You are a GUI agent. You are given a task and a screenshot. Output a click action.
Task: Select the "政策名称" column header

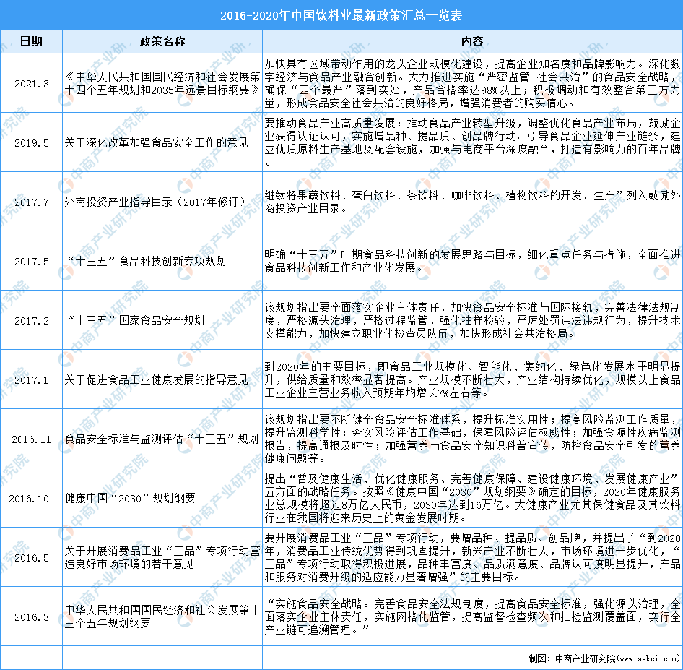tap(162, 41)
